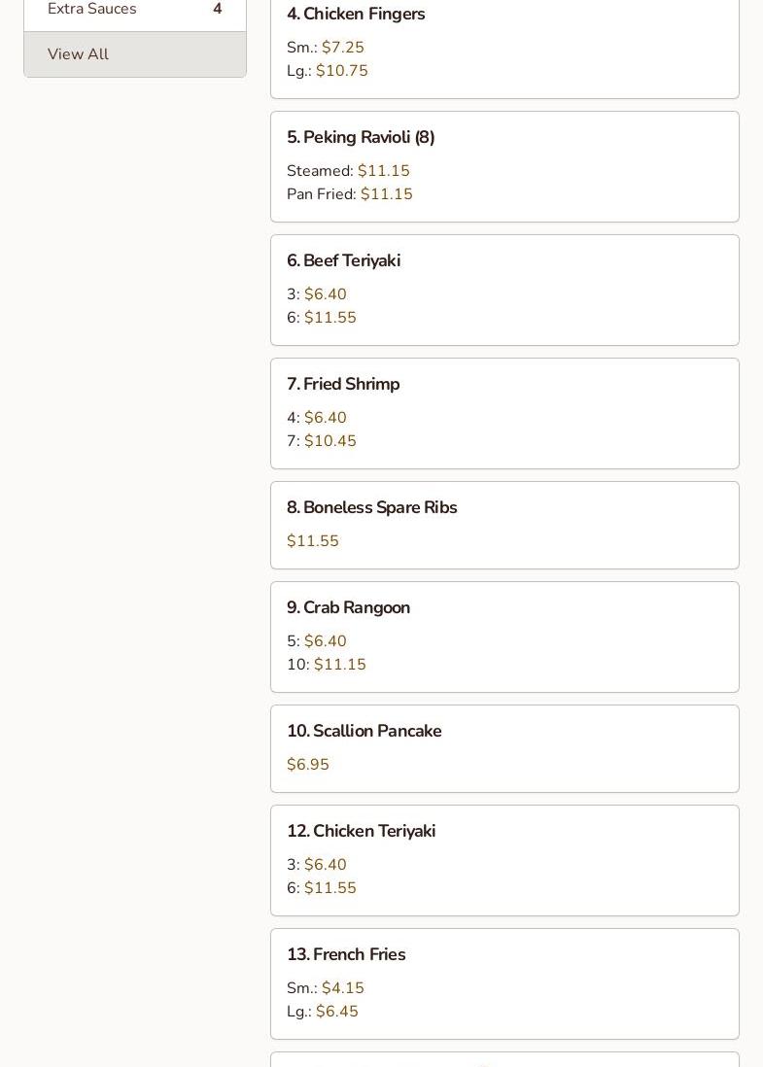Image resolution: width=763 pixels, height=1067 pixels.
Task: Open the Scallion Pancake item
Action: (x=364, y=732)
